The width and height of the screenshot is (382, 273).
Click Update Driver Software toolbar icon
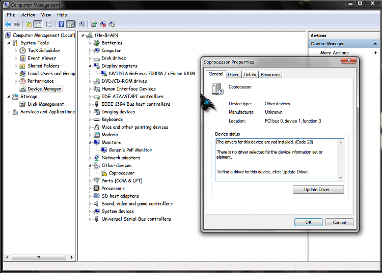click(94, 24)
